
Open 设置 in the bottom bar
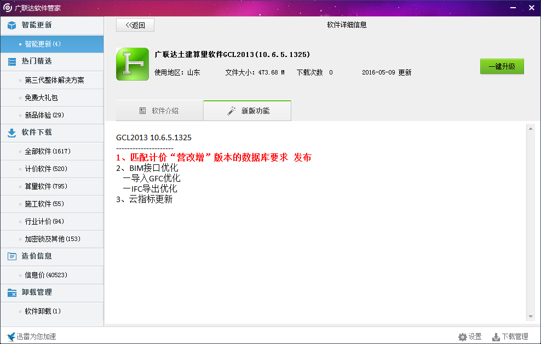tap(470, 336)
